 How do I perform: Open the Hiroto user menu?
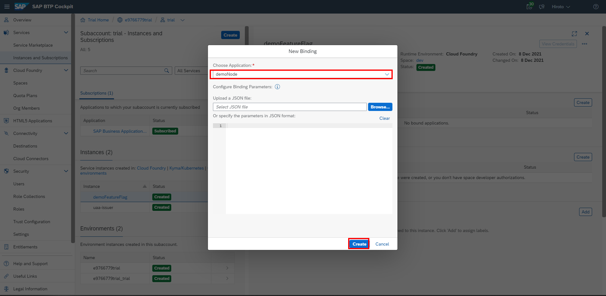[x=561, y=7]
